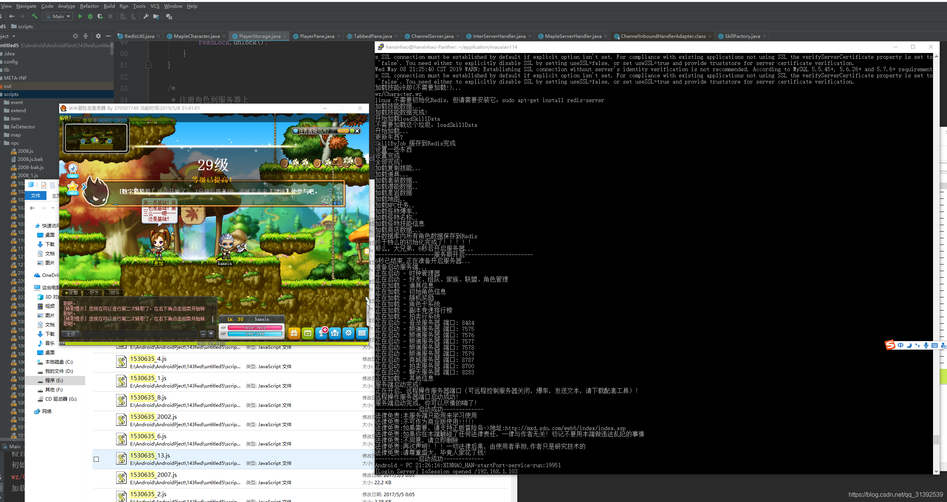This screenshot has height=502, width=947.
Task: Open Explorer recent locations dropdown arrow
Action: pyautogui.click(x=53, y=208)
